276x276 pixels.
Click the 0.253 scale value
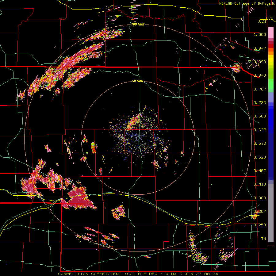[260, 225]
